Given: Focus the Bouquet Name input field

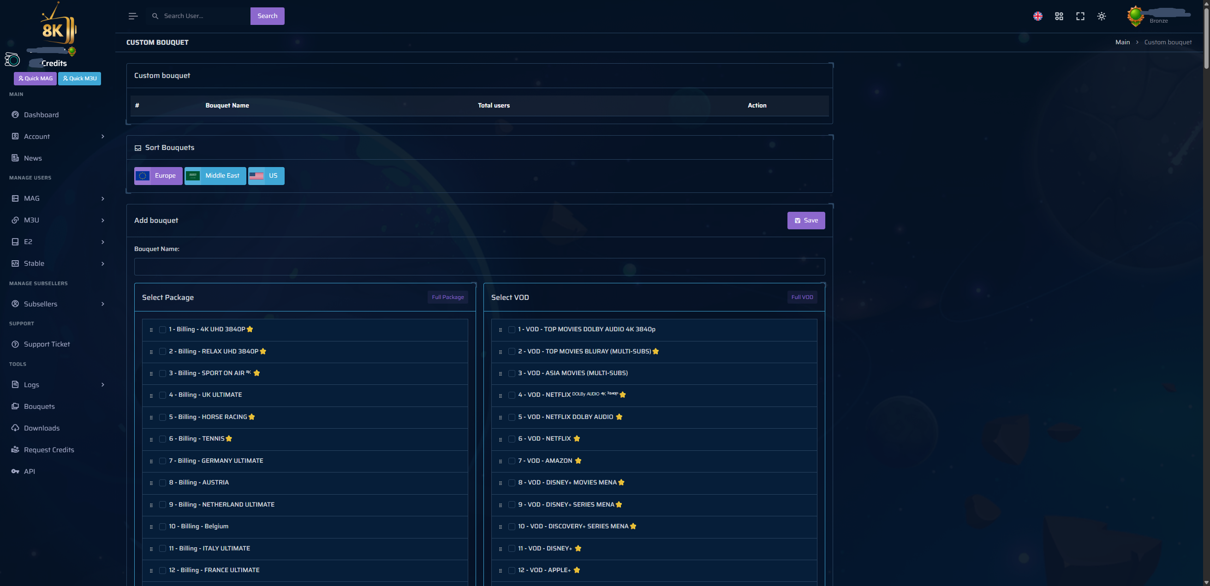Looking at the screenshot, I should [x=479, y=266].
